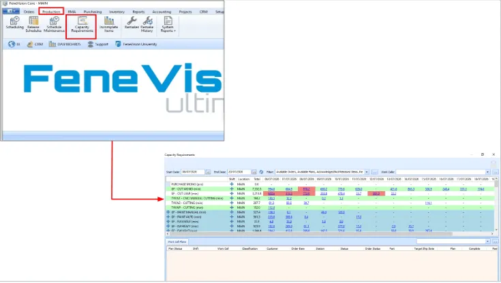Image resolution: width=501 pixels, height=283 pixels.
Task: Open the Projects ribbon tab
Action: click(x=185, y=12)
